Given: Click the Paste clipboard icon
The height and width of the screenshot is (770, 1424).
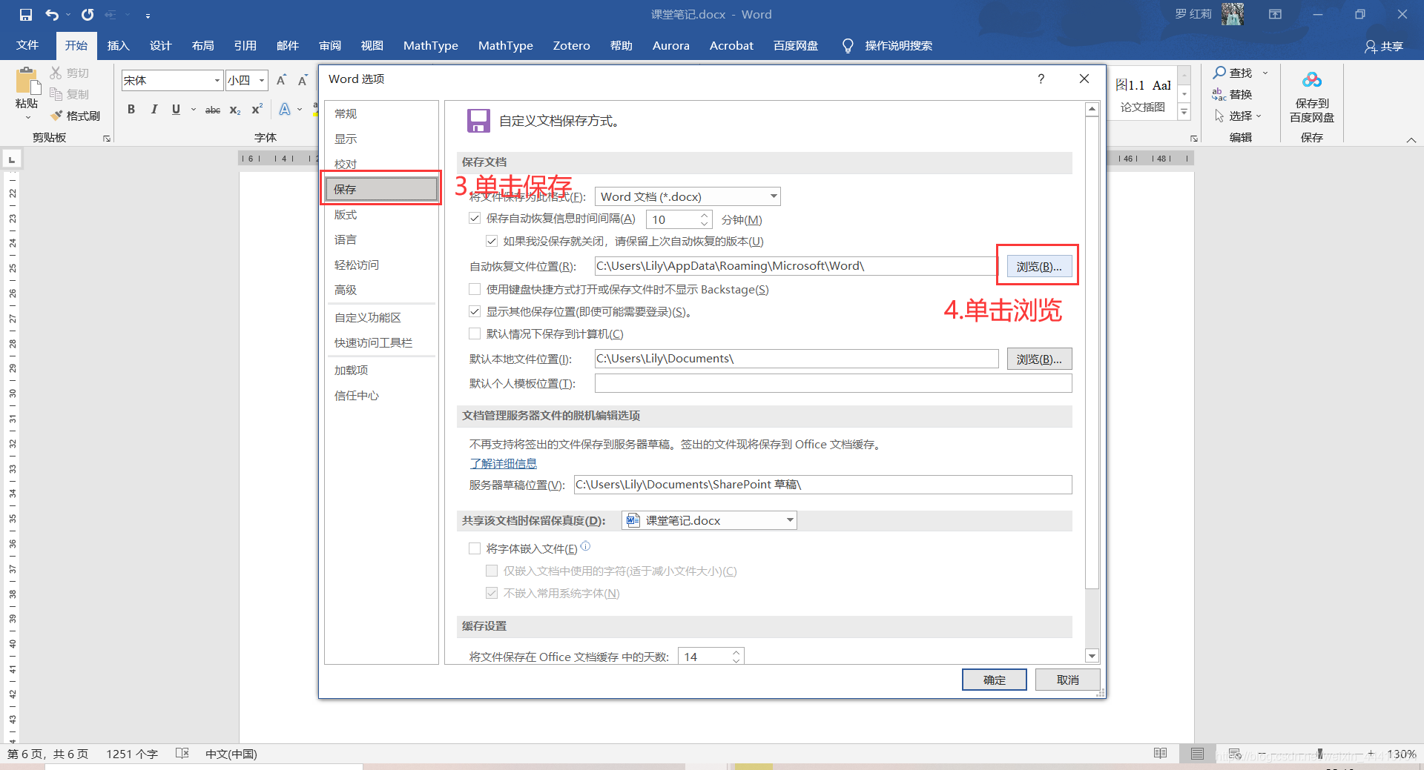Looking at the screenshot, I should [x=27, y=82].
